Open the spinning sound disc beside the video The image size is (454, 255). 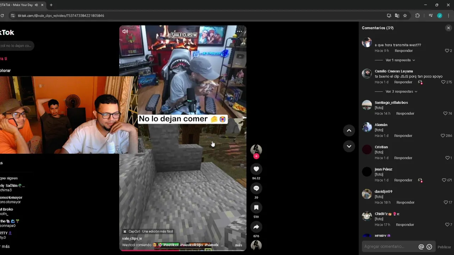(x=256, y=245)
